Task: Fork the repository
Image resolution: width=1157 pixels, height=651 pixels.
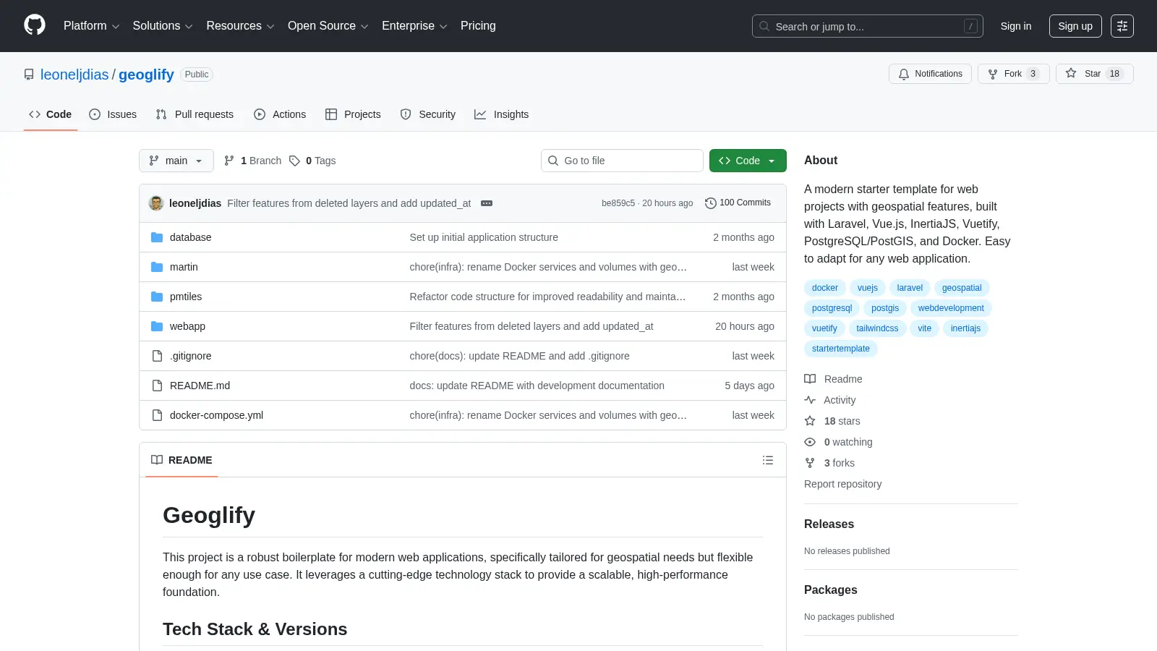Action: pos(1013,74)
